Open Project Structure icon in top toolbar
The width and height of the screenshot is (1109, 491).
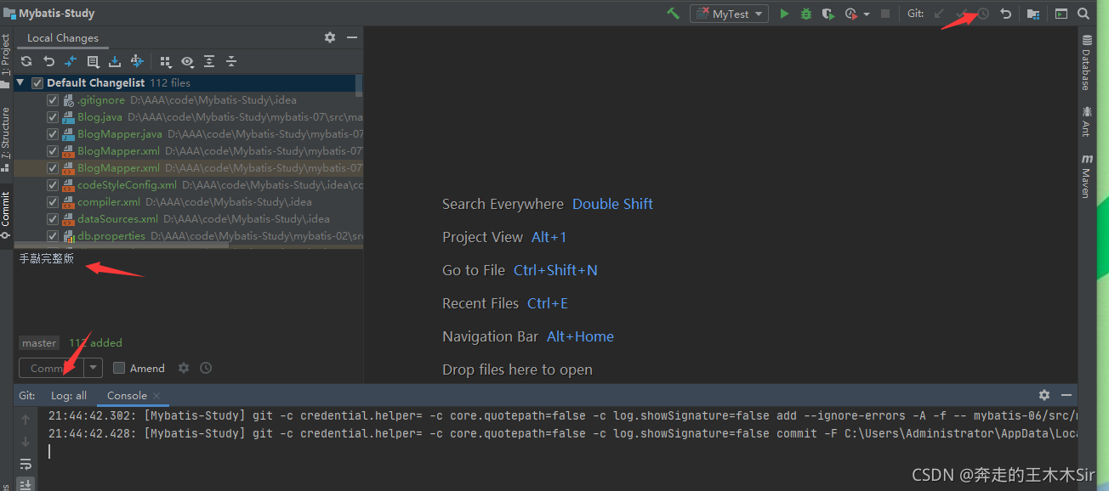[1033, 14]
